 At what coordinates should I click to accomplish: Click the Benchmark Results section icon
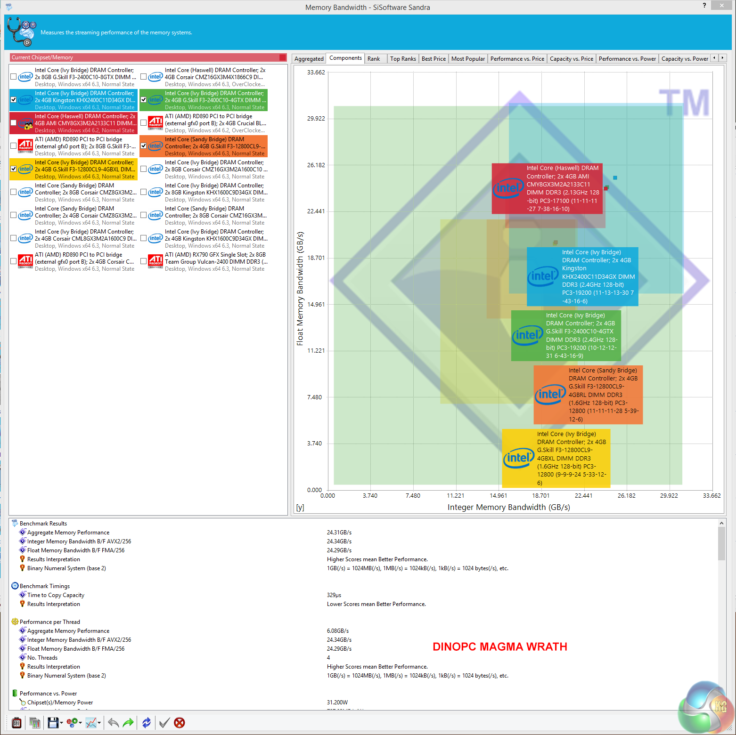point(15,523)
